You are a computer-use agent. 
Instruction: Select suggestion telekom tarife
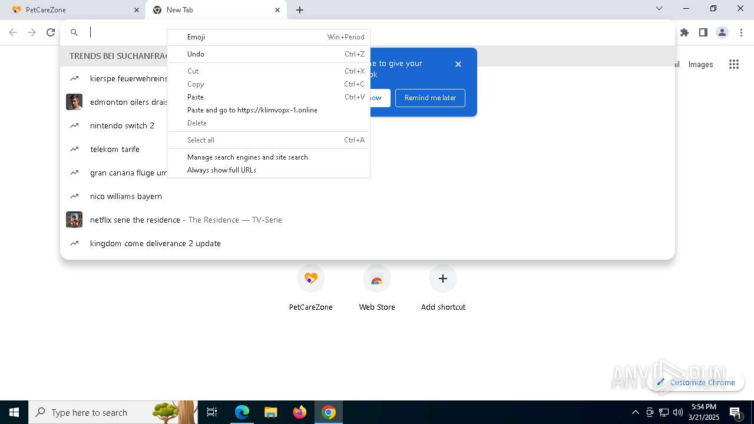(x=368, y=149)
